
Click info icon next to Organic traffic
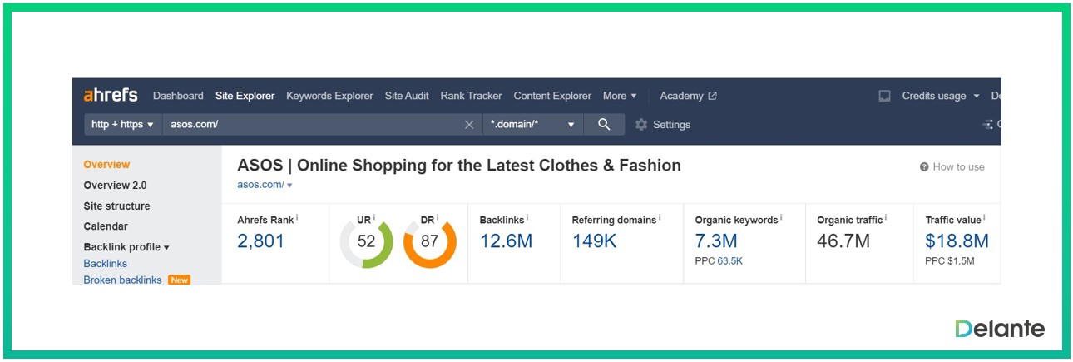point(886,218)
